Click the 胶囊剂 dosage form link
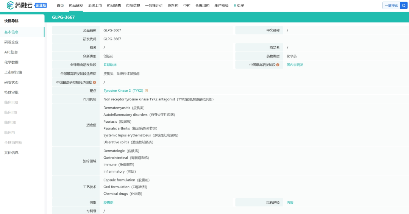Screen dimensions: 409x214 [x=108, y=202]
